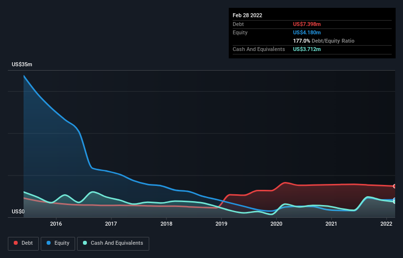This screenshot has width=403, height=258.
Task: Click the tooltip Cash And Equivalents label
Action: tap(259, 49)
